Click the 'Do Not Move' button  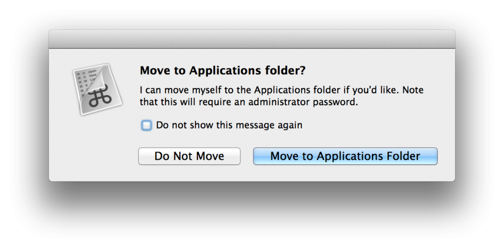pos(189,156)
